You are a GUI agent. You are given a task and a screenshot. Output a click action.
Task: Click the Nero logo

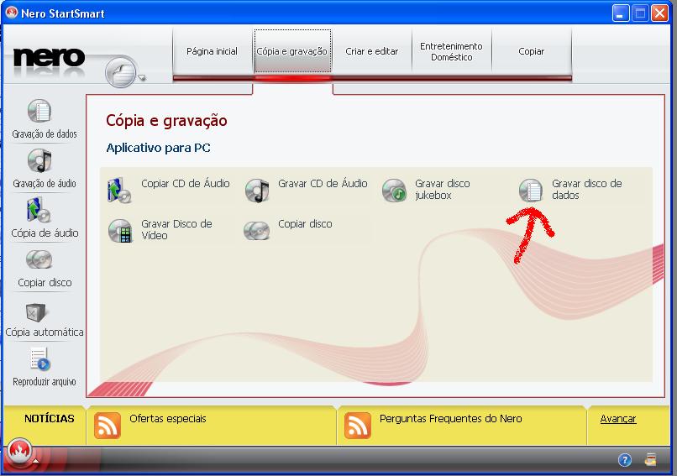click(49, 58)
